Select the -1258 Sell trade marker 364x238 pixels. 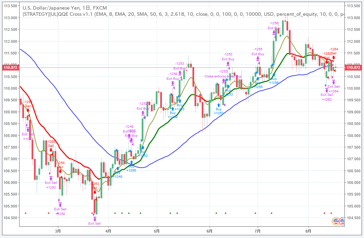60,167
